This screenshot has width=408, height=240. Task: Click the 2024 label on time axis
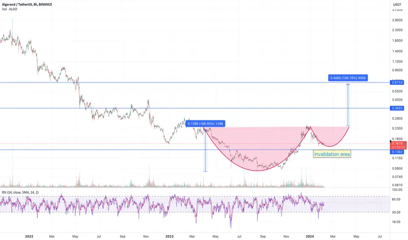(310, 237)
